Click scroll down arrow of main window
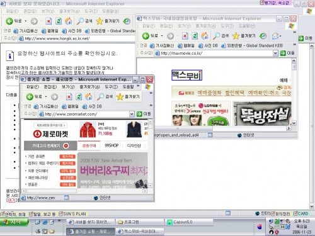Image resolution: width=315 pixels, height=236 pixels. click(312, 206)
